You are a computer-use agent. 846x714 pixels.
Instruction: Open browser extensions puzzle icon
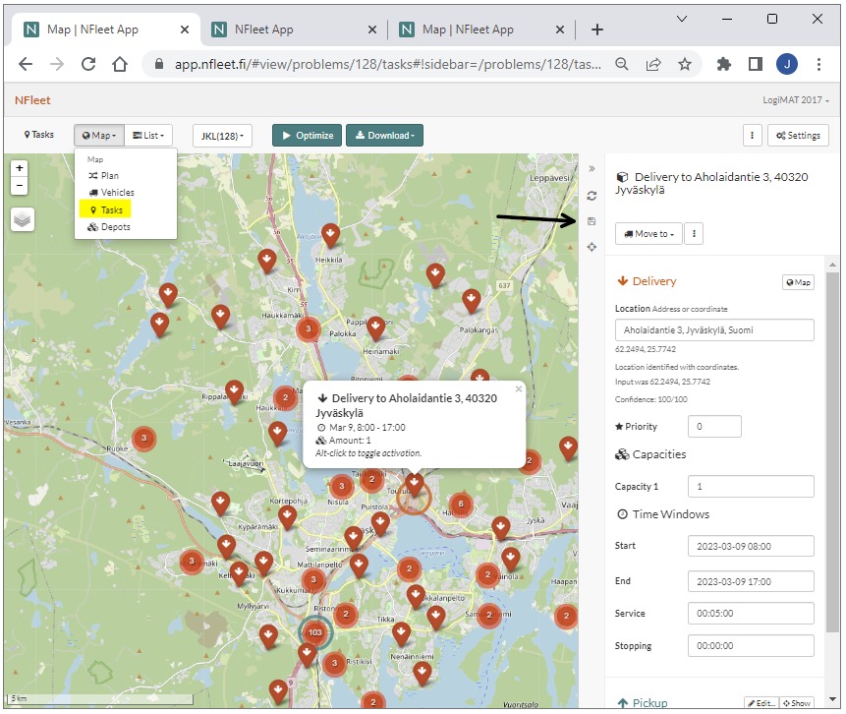723,64
